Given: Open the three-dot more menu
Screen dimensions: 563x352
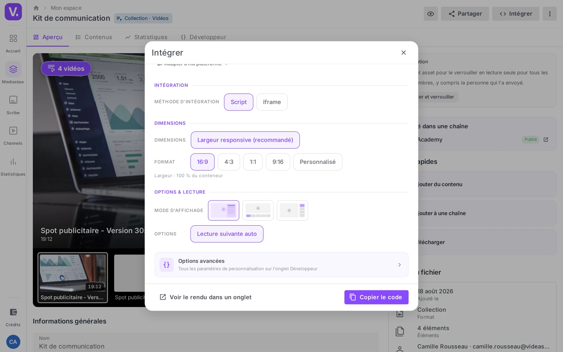Looking at the screenshot, I should pos(550,14).
